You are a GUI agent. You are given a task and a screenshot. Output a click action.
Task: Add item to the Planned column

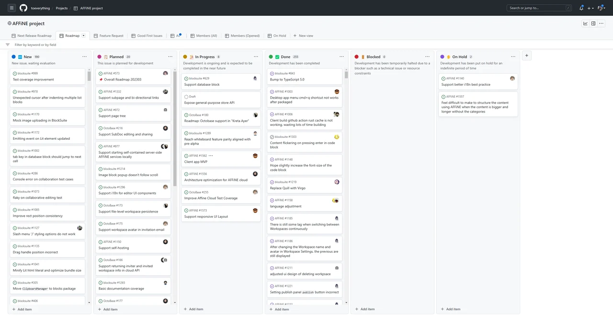(x=108, y=309)
